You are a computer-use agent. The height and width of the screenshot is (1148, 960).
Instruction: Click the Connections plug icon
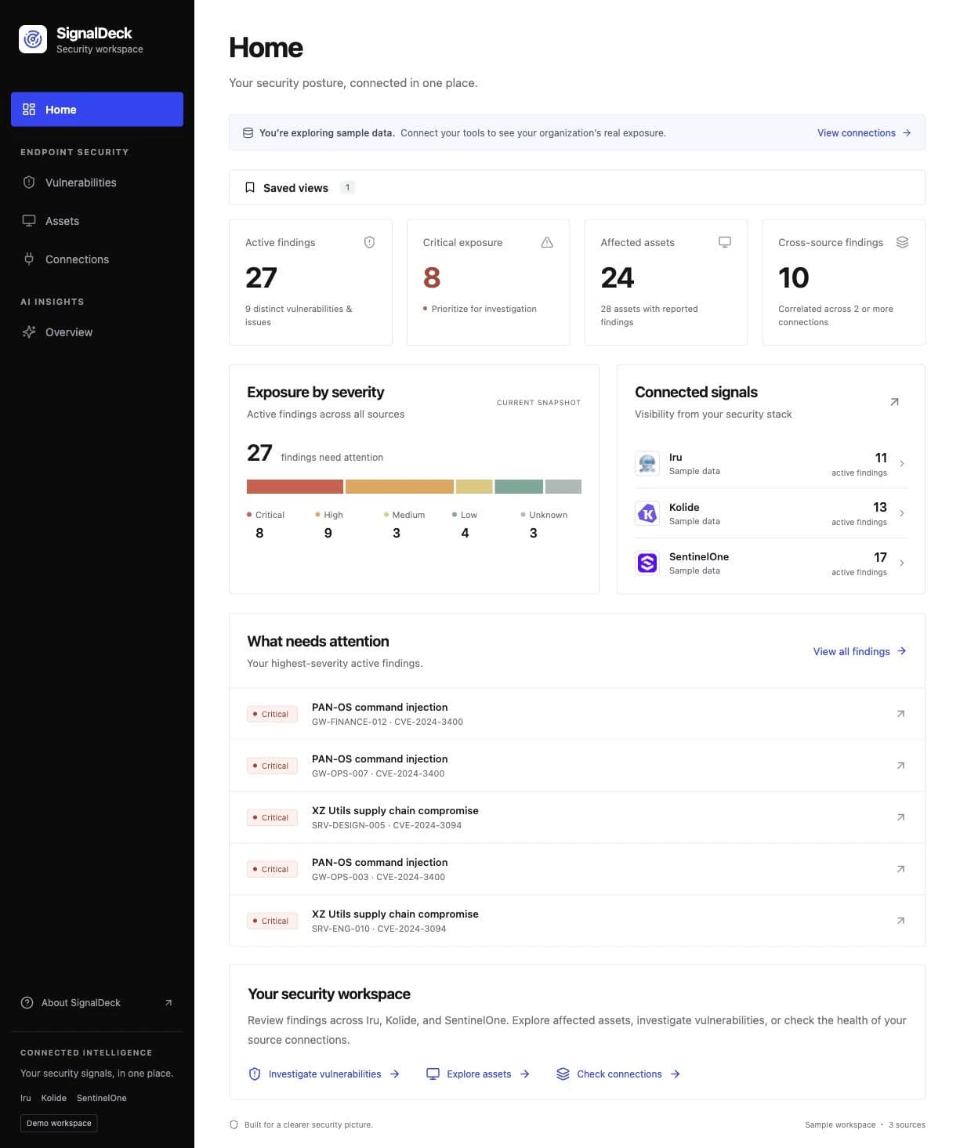(x=29, y=259)
